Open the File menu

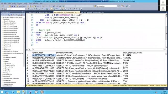(2, 4)
